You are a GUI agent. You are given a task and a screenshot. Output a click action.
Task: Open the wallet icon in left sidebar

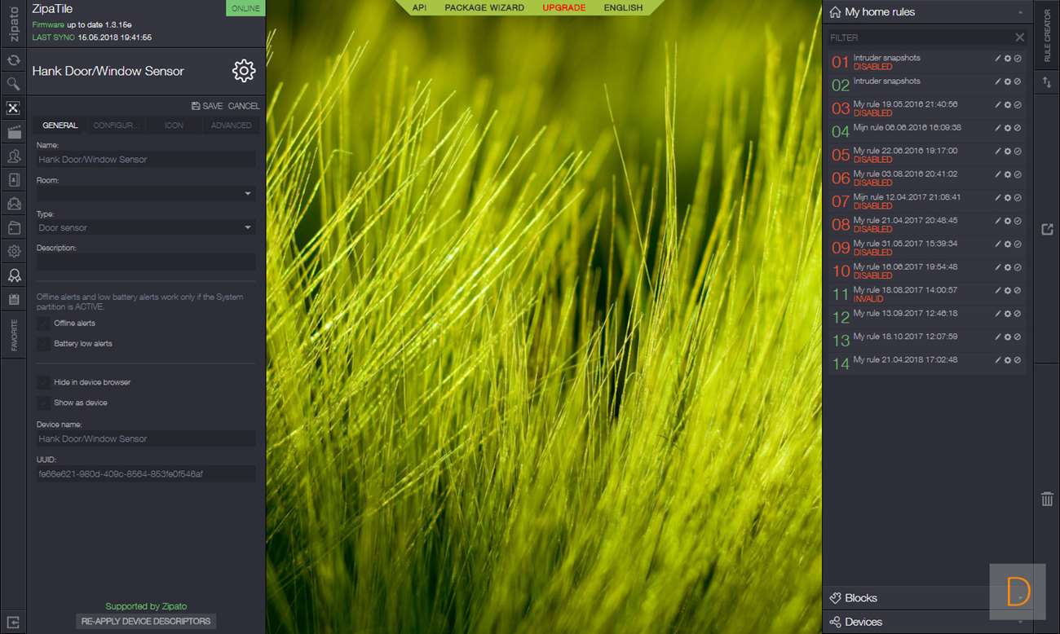click(x=14, y=227)
